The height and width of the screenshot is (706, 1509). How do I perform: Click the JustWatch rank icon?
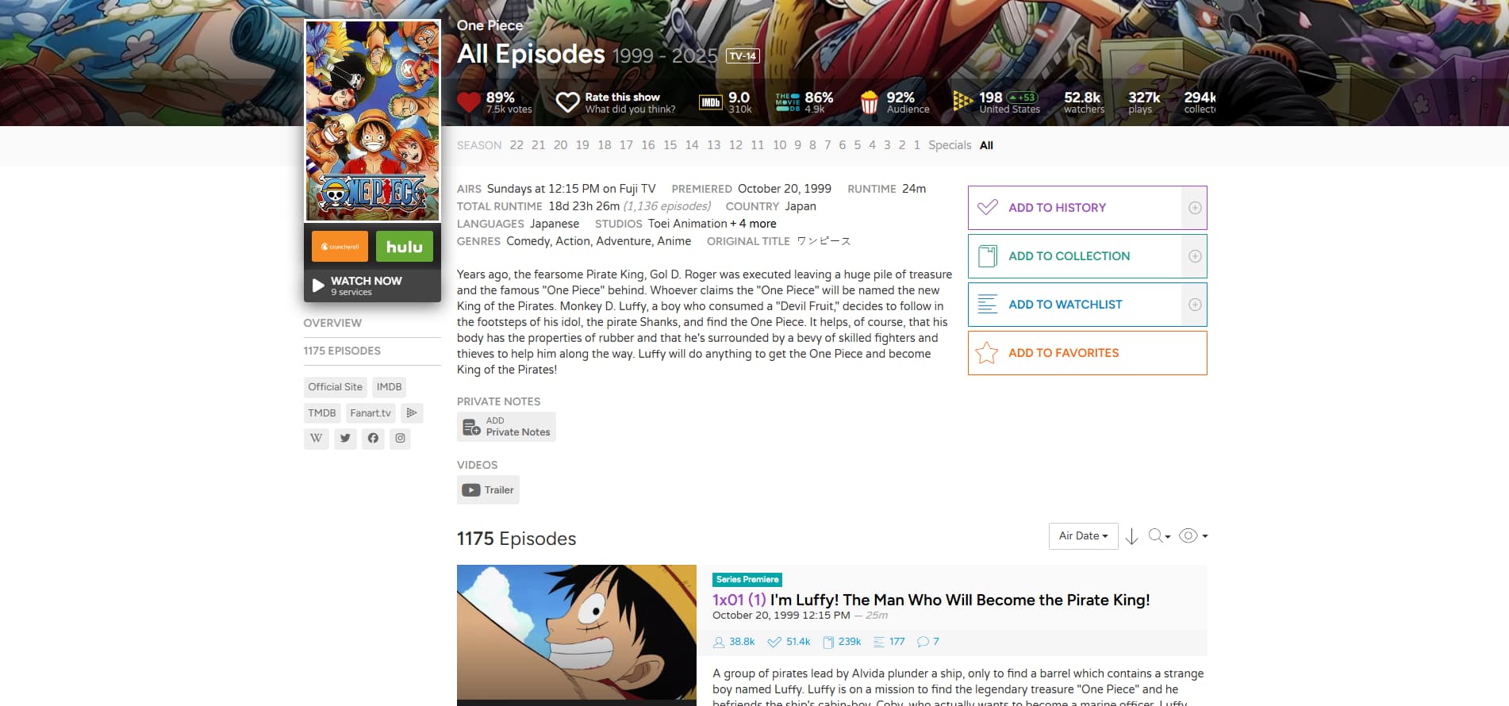coord(962,101)
